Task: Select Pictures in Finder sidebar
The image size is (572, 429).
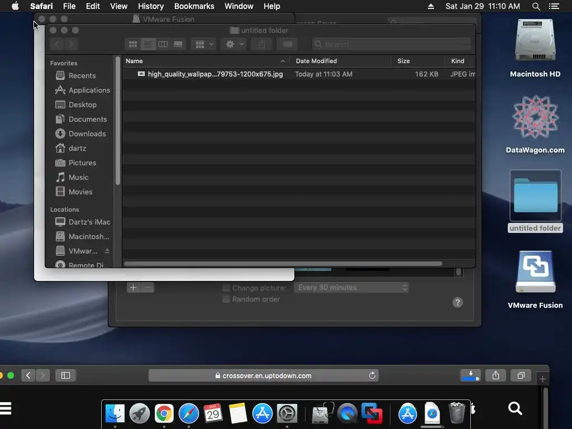Action: pyautogui.click(x=82, y=163)
